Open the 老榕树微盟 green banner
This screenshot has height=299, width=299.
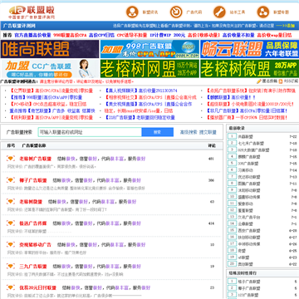pyautogui.click(x=249, y=68)
